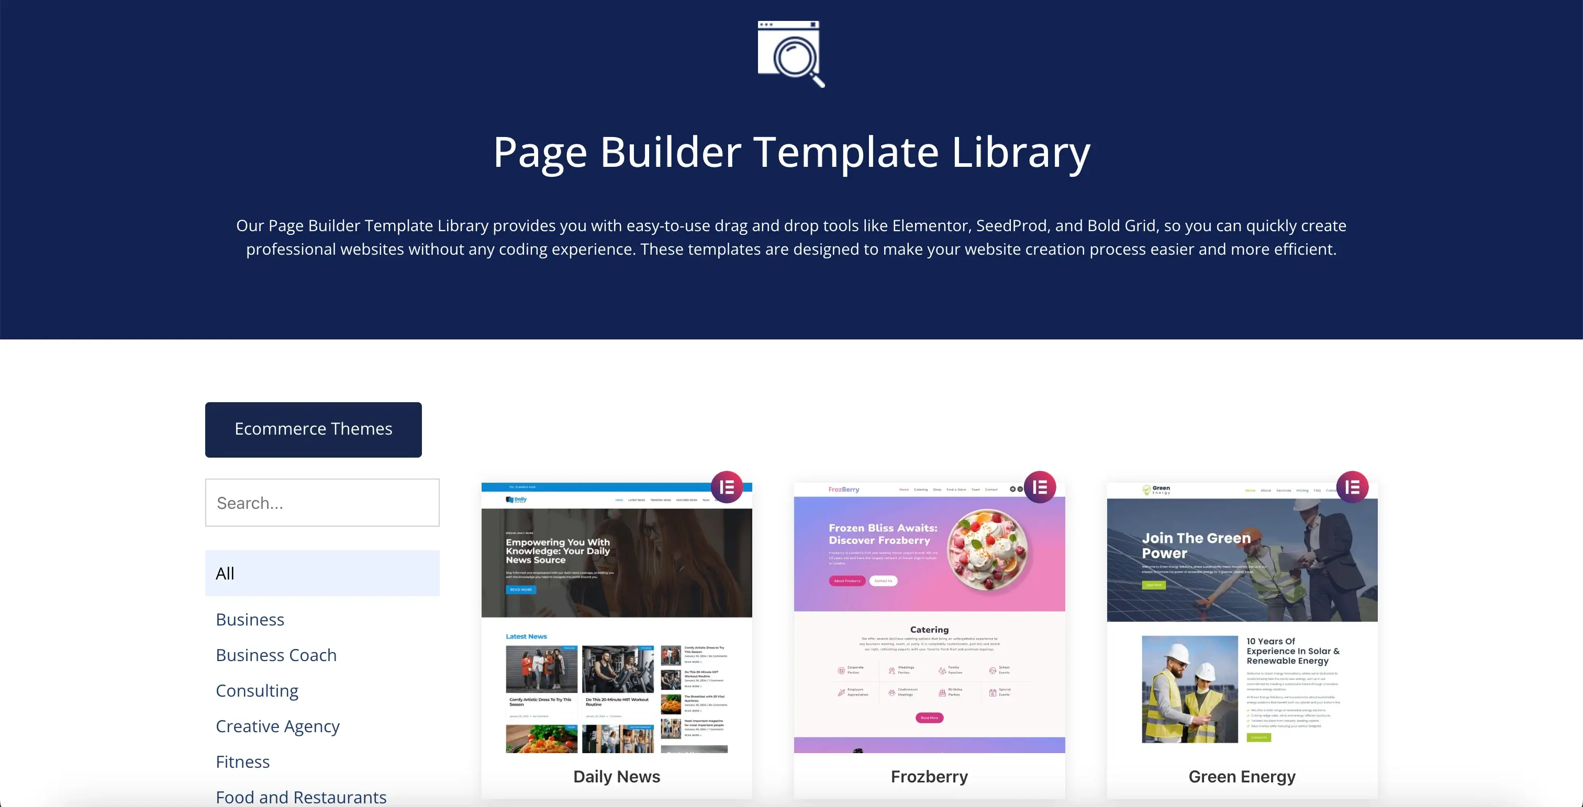This screenshot has height=807, width=1583.
Task: Select the Business category item
Action: (x=249, y=619)
